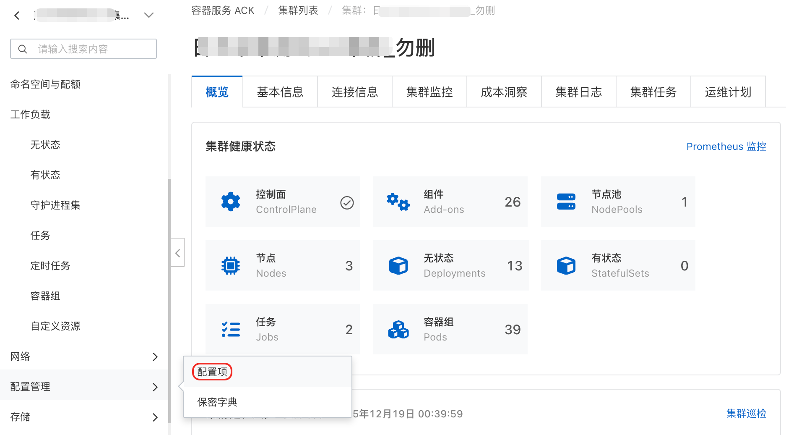Click 集群列表 breadcrumb link
Image resolution: width=786 pixels, height=435 pixels.
pos(298,10)
